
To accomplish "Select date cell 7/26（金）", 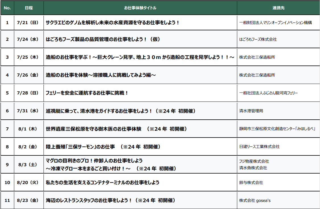I will [x=29, y=75].
